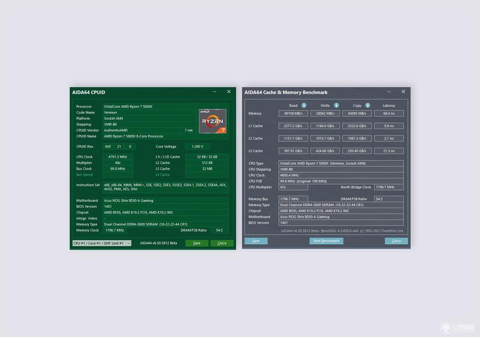
Task: Click L3 Cache value 32 MB
Action: click(207, 169)
